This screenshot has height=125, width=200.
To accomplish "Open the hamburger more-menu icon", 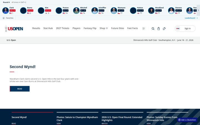I will 144,28.
